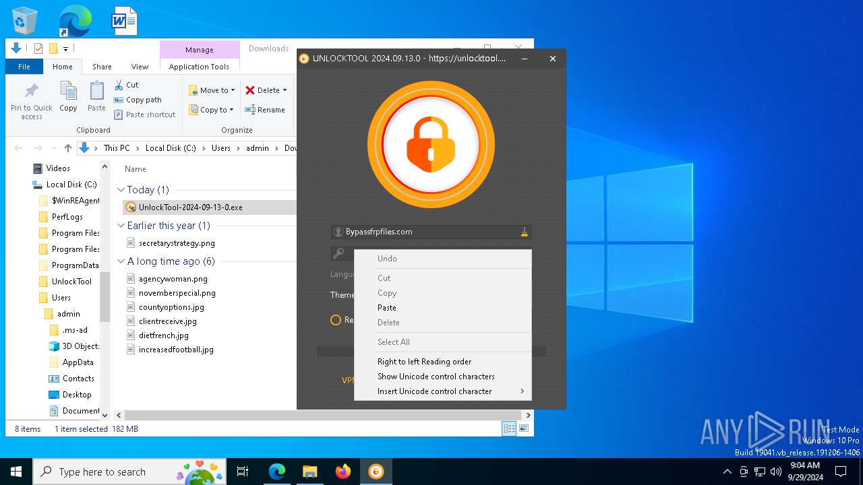Select dietfrench.jpg file
Viewport: 863px width, 485px height.
tap(164, 335)
